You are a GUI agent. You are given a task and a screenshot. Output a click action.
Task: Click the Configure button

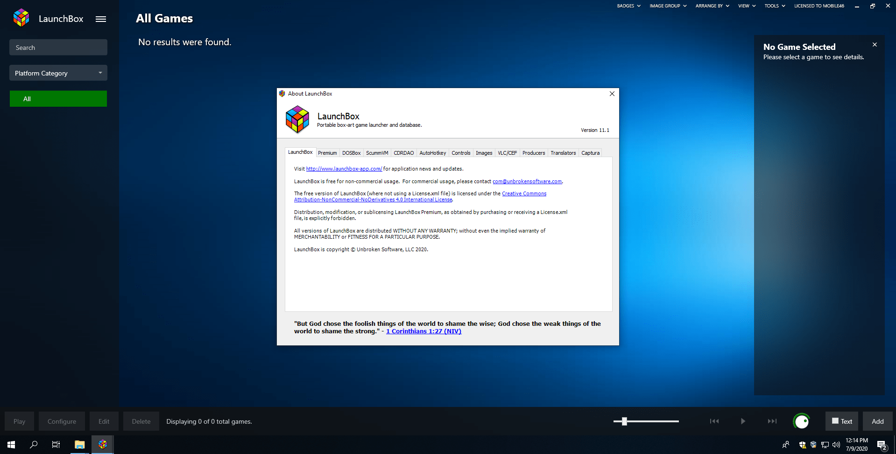pyautogui.click(x=62, y=421)
